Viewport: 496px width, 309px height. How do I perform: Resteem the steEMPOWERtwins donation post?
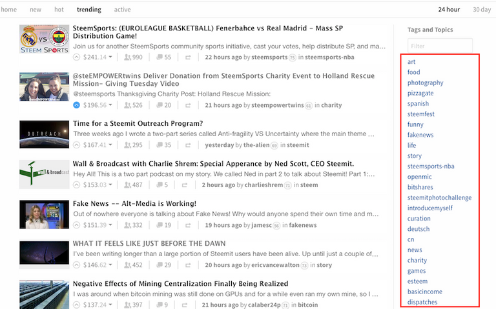[x=188, y=105]
